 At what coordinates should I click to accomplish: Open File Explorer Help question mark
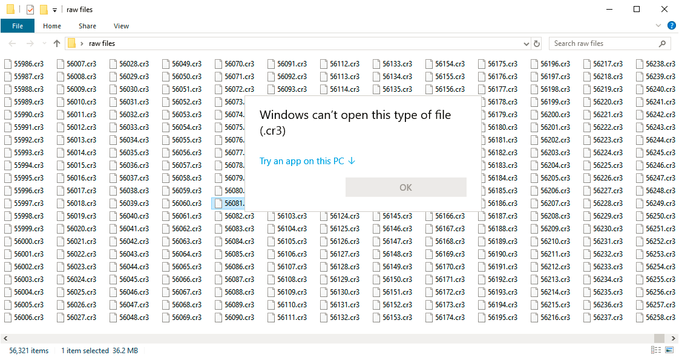coord(671,25)
